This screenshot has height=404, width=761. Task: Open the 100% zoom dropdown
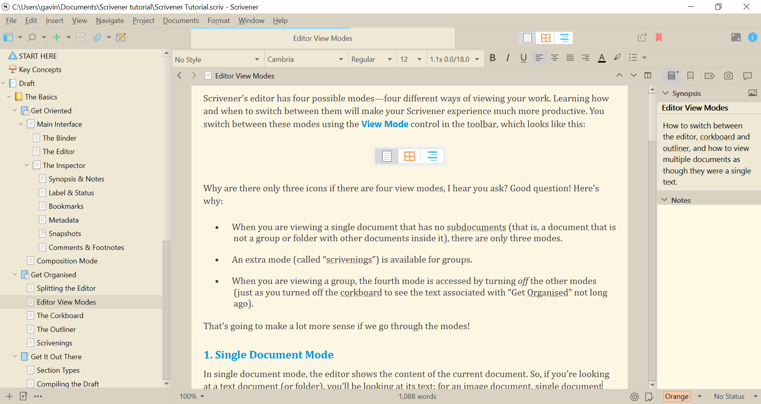pyautogui.click(x=192, y=396)
